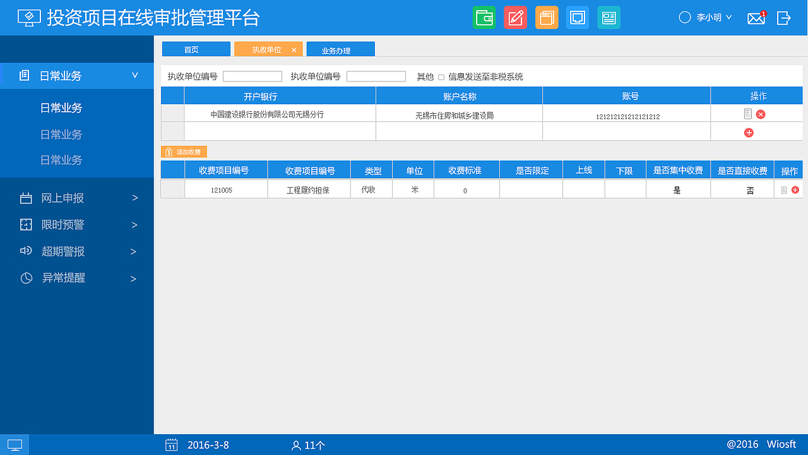Open the mail envelope with notification badge
The width and height of the screenshot is (808, 455).
756,18
